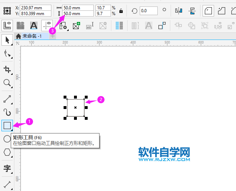Click the ruler origin corner icon
This screenshot has width=236, height=191.
pos(18,43)
